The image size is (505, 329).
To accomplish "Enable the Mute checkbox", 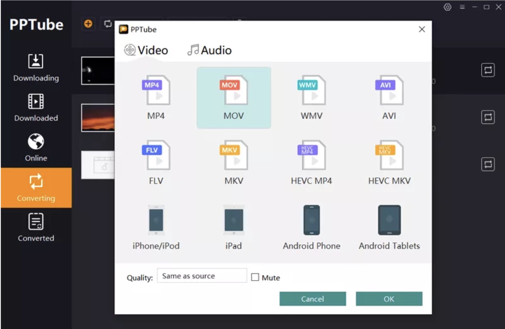I will [x=255, y=277].
